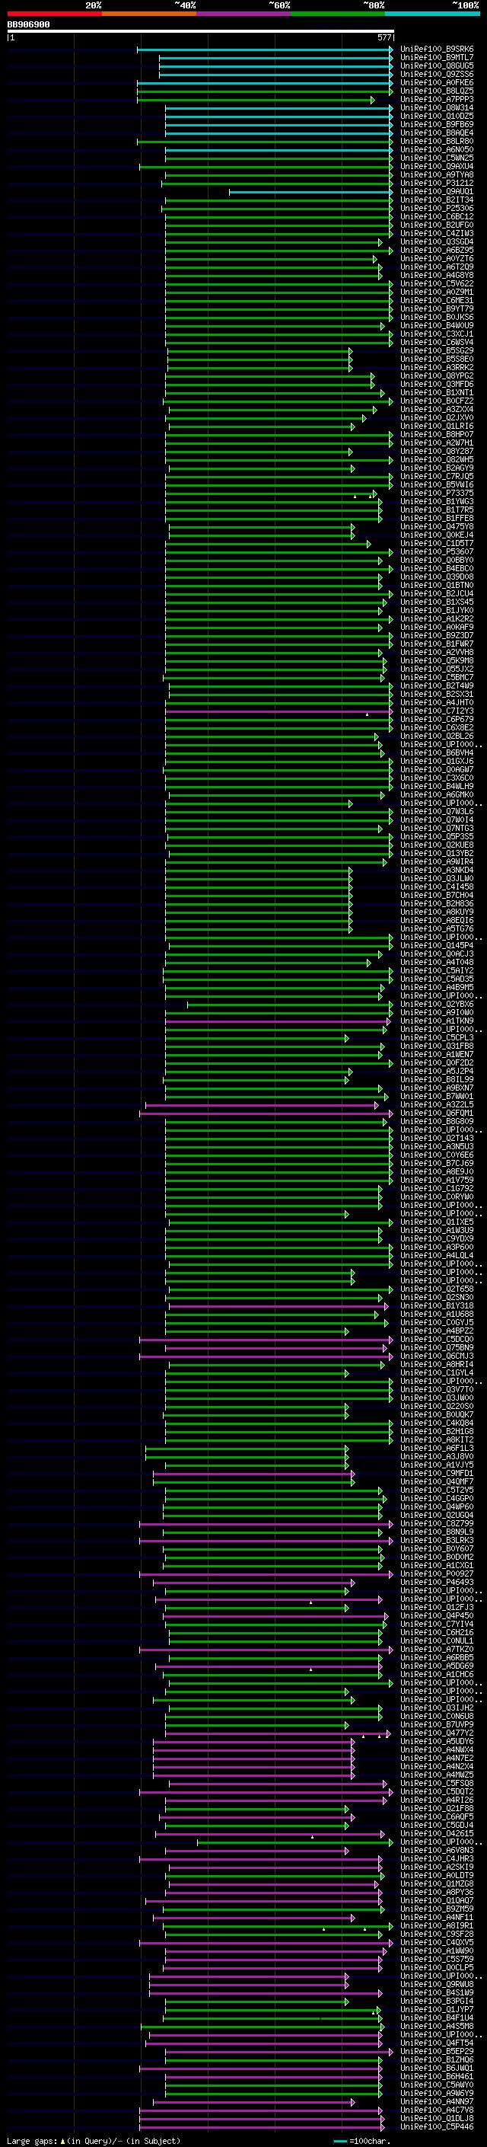The width and height of the screenshot is (487, 2147).
Task: Select hit UniRef100_Q9ZSS6
Action: (x=436, y=74)
